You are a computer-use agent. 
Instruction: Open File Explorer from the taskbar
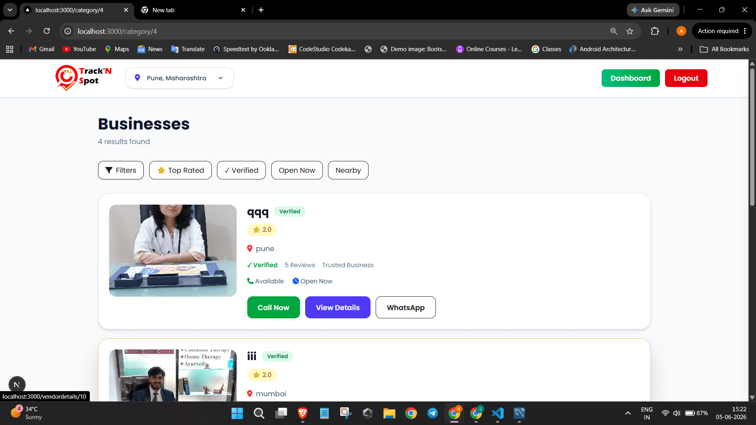click(x=389, y=413)
